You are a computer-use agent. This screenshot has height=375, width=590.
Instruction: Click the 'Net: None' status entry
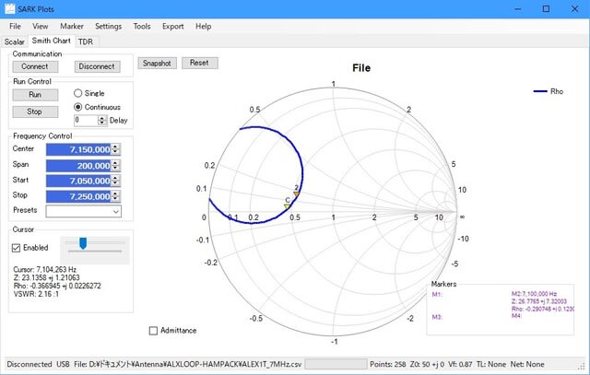tap(527, 364)
